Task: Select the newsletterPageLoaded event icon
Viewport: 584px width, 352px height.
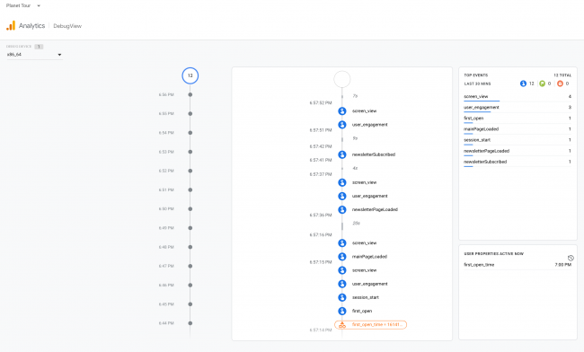Action: click(342, 209)
